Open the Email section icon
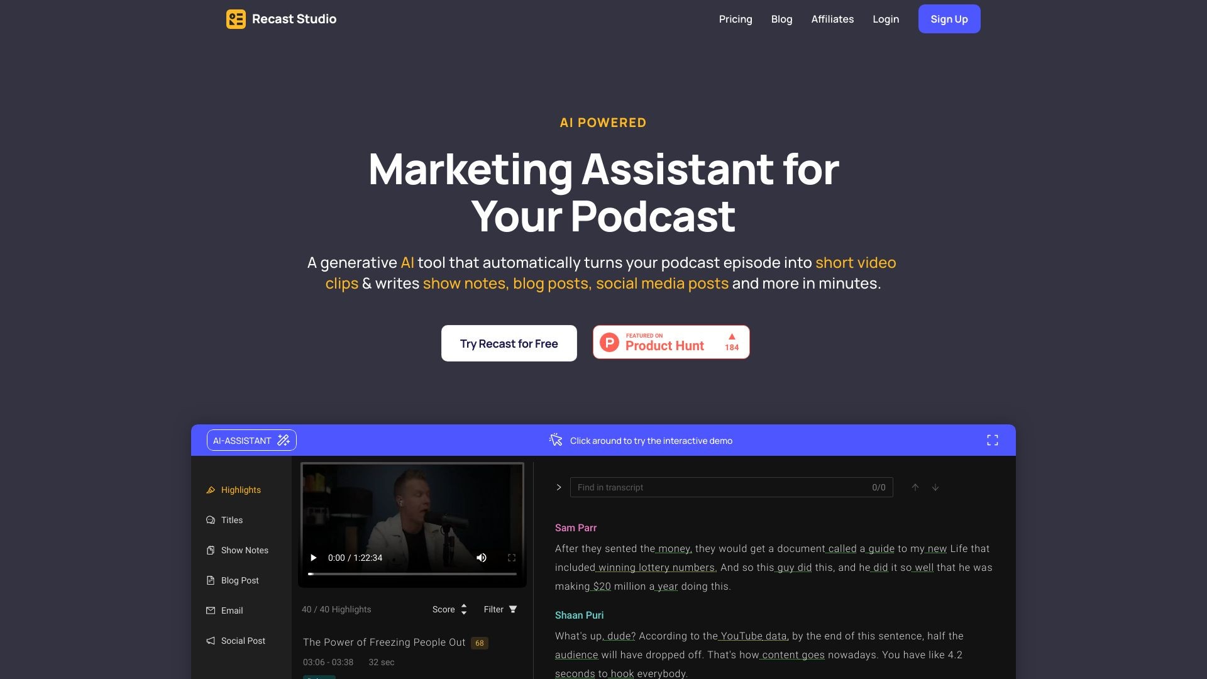This screenshot has height=679, width=1207. click(211, 610)
